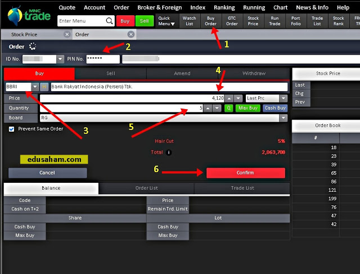
Task: Decrease the Price with down stepper
Action: (x=238, y=98)
